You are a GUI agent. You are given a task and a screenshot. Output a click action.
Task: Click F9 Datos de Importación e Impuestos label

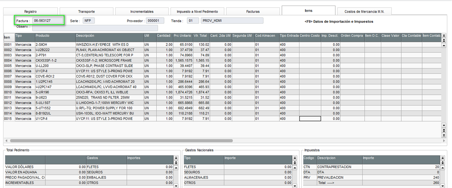pyautogui.click(x=339, y=22)
